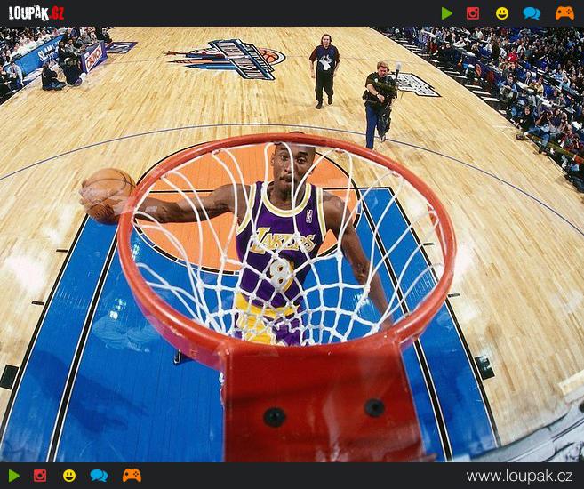Select the smiley face icon in bottom bar
The width and height of the screenshot is (584, 489).
tap(69, 476)
